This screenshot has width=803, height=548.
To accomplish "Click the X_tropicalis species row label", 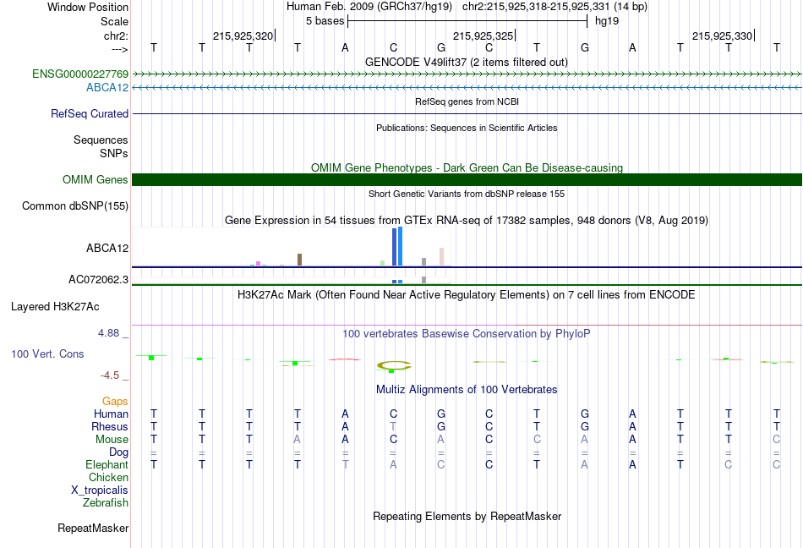I will point(100,490).
